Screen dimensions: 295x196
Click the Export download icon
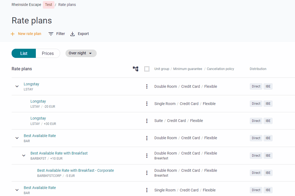coord(72,34)
